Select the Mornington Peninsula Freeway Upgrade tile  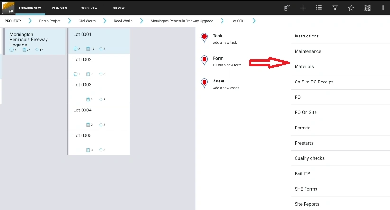click(35, 42)
